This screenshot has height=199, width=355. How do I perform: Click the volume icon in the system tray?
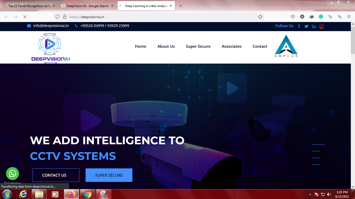coord(329,194)
